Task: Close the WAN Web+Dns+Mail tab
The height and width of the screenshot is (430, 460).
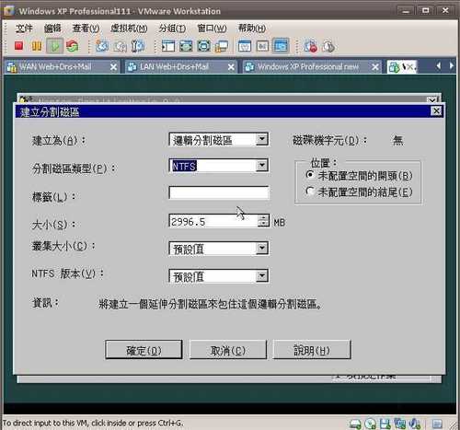Action: [x=113, y=67]
